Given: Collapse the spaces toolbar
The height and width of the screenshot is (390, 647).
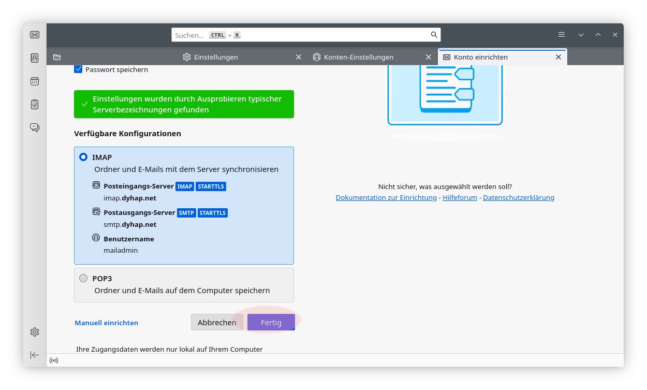Looking at the screenshot, I should click(x=35, y=355).
